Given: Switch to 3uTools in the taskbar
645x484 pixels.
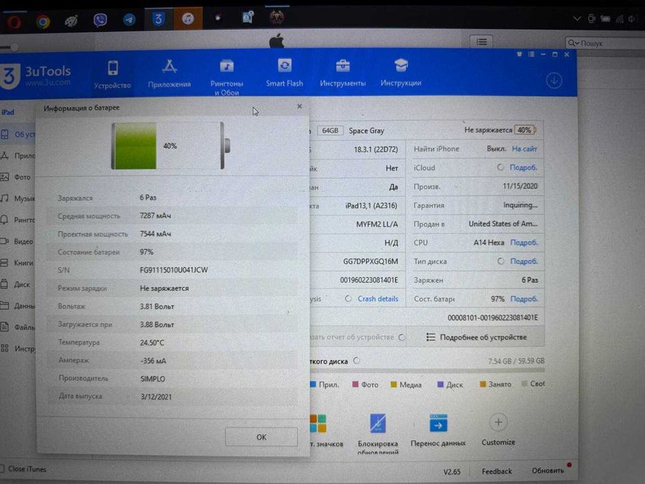Looking at the screenshot, I should (x=158, y=19).
